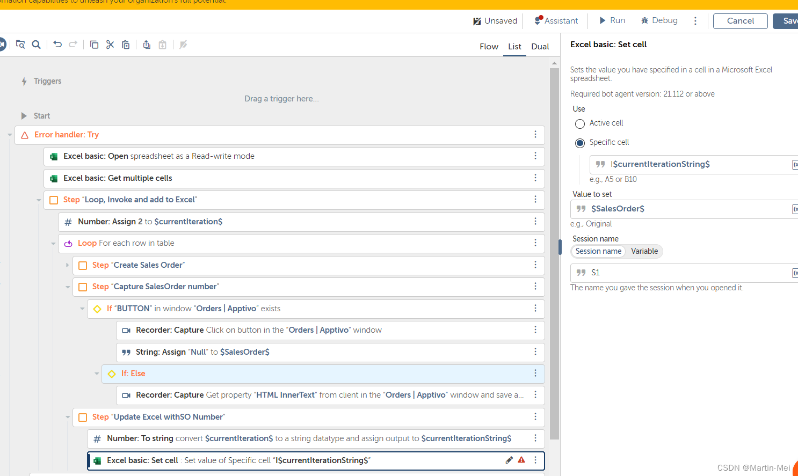Click the scroll up arrow of action list
Image resolution: width=798 pixels, height=476 pixels.
click(x=555, y=63)
